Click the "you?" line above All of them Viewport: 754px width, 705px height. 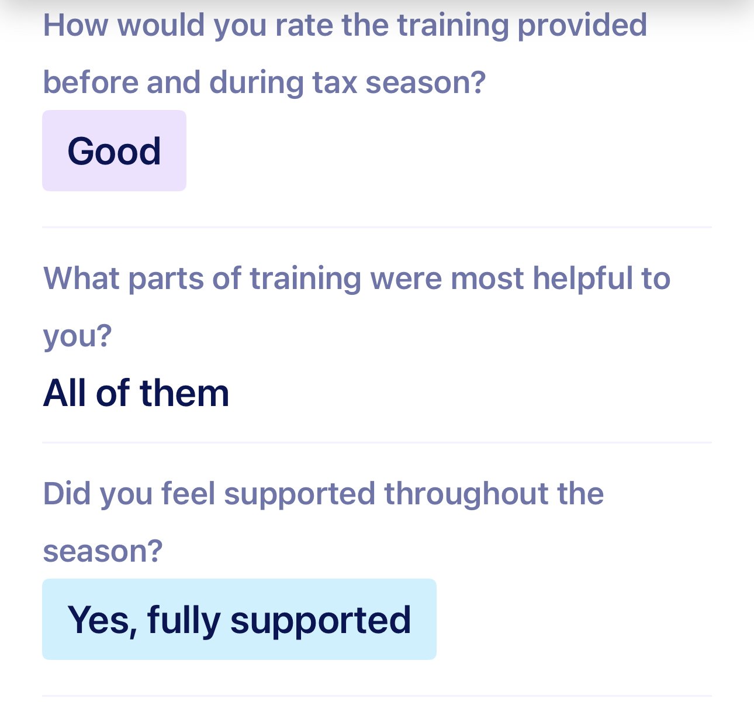pyautogui.click(x=77, y=336)
